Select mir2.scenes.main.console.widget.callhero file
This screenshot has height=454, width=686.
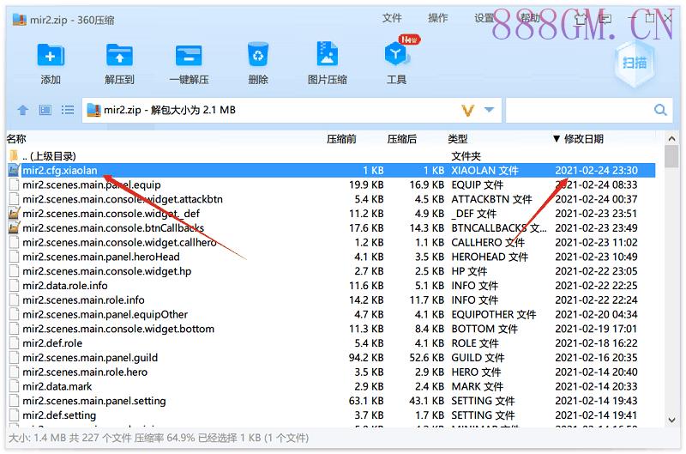(331, 242)
